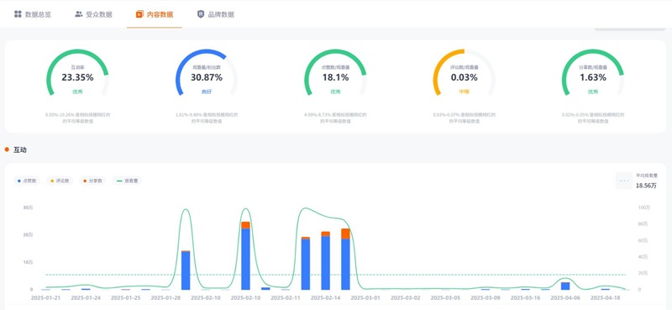The width and height of the screenshot is (672, 310).
Task: Click the 2025-03-16 date label
Action: tap(526, 297)
